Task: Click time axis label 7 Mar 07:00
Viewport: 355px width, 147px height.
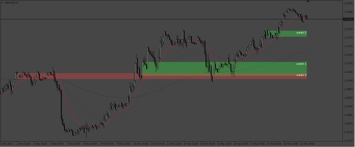Action: tap(57, 143)
